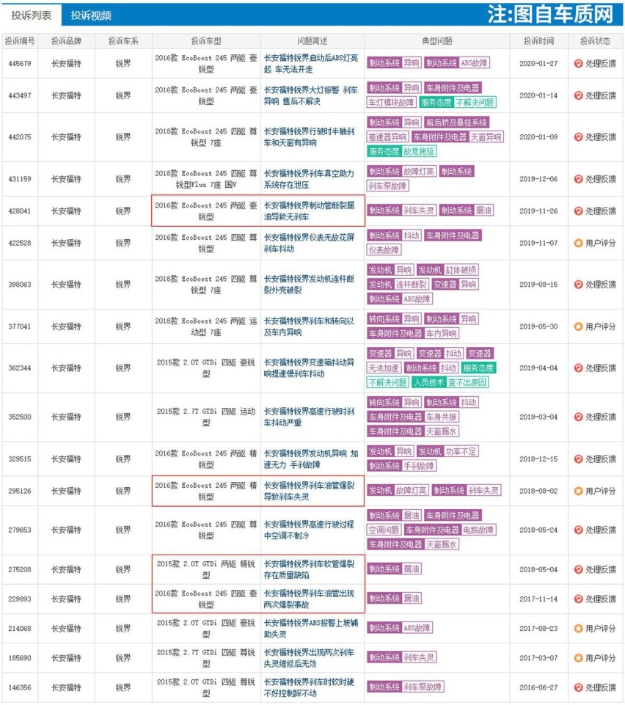Click the 用户评分 star icon for complaint 377041
Screen dimensions: 625x705
point(578,326)
